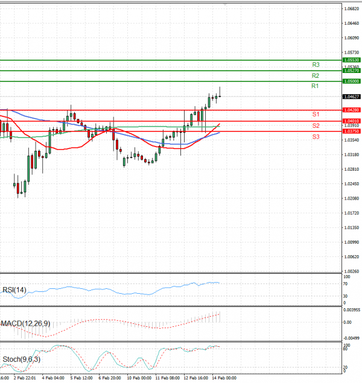Click the RSI(14) indicator label
The width and height of the screenshot is (362, 383).
pos(14,290)
